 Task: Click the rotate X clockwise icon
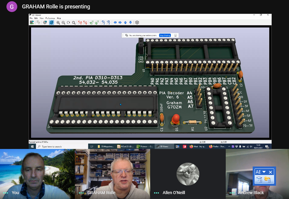[80, 23]
